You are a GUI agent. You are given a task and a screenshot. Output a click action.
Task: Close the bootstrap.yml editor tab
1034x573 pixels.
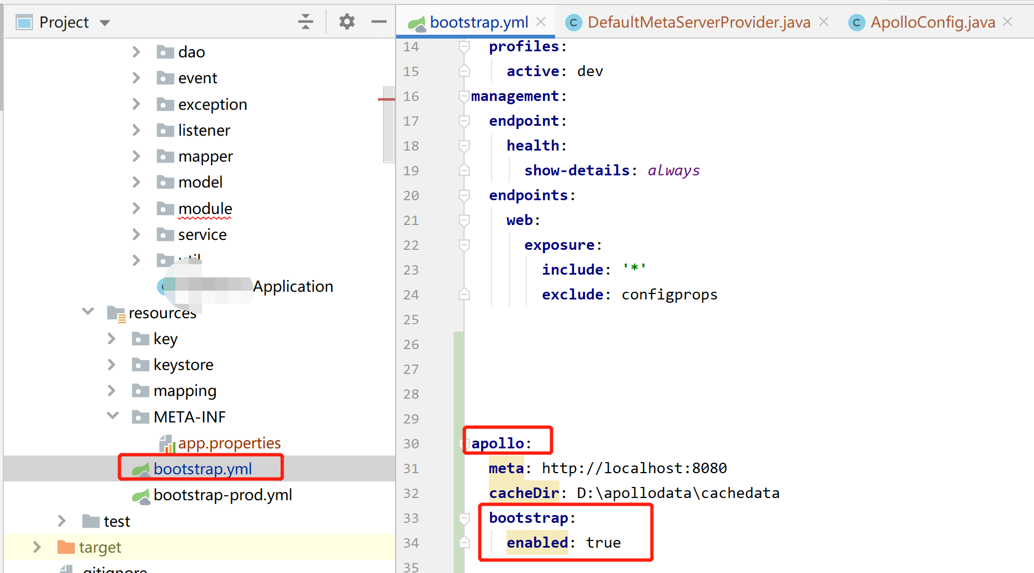[x=540, y=22]
